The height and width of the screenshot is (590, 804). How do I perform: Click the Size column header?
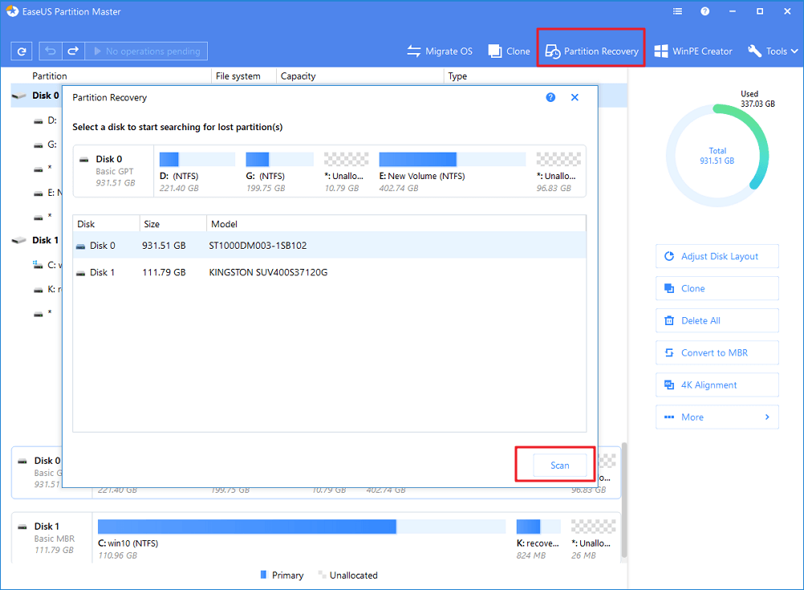pos(173,224)
